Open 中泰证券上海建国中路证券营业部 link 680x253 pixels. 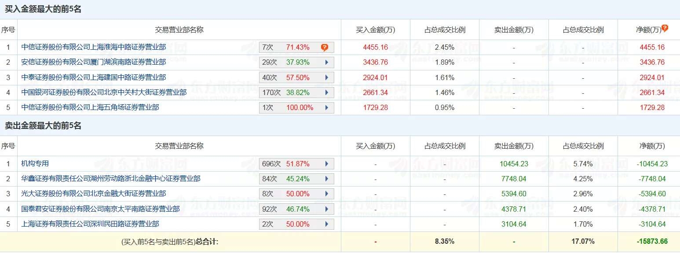pos(94,77)
